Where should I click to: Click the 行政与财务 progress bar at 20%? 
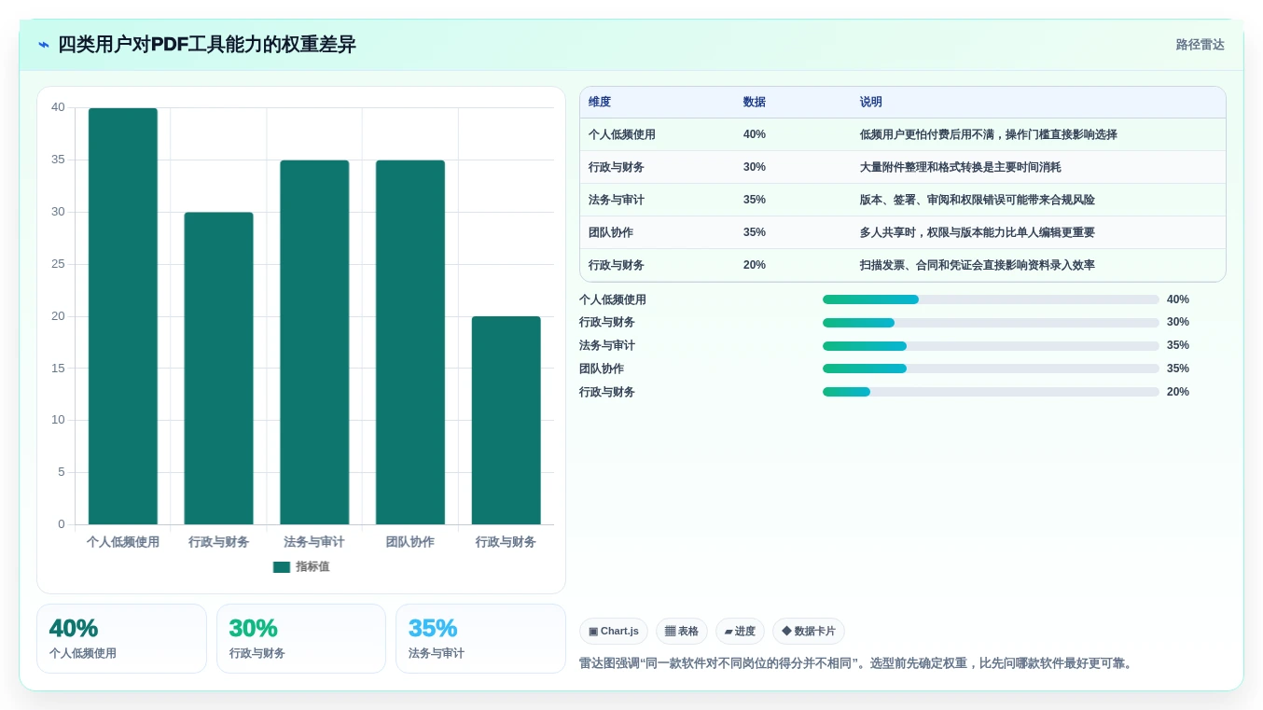click(x=991, y=392)
